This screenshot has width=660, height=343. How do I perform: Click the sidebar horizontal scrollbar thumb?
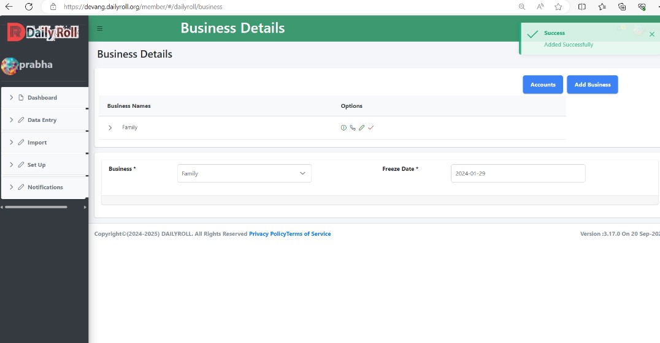click(36, 207)
